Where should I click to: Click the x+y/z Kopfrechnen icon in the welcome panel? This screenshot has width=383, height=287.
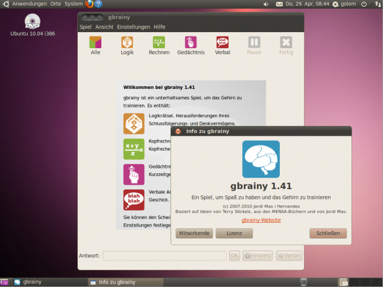(134, 149)
